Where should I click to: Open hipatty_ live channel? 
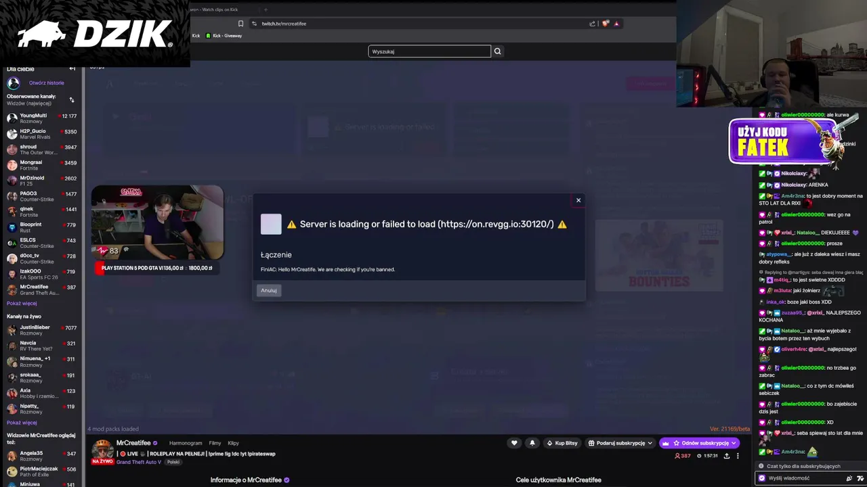click(42, 409)
